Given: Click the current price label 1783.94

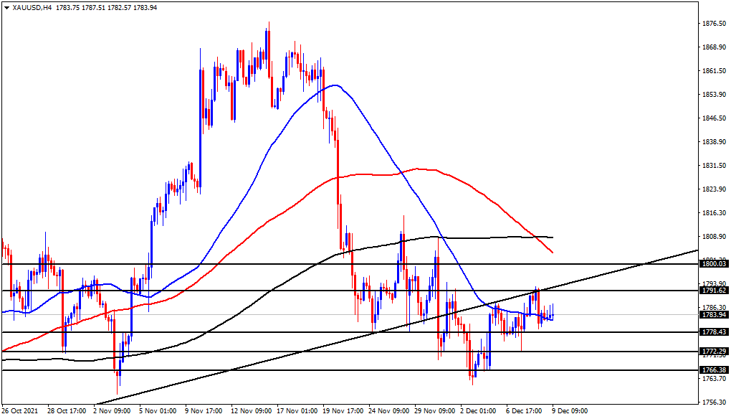Looking at the screenshot, I should point(715,315).
